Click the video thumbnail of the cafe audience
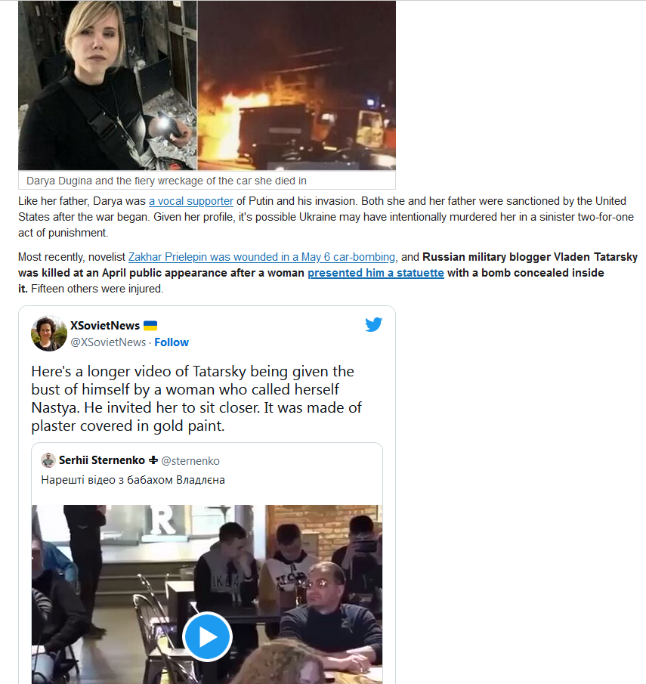The width and height of the screenshot is (646, 684). coord(207,594)
